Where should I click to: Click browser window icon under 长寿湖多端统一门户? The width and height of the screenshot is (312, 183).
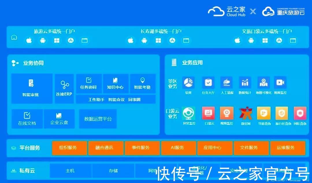(186, 40)
